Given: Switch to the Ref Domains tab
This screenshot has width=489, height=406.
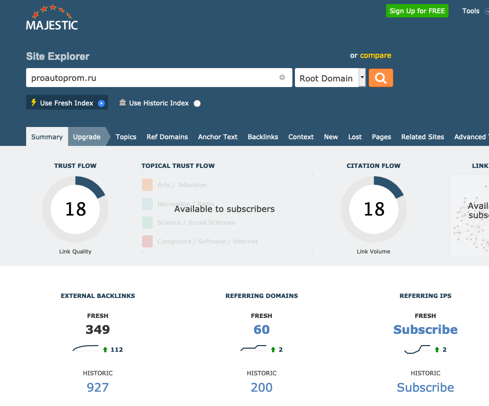Looking at the screenshot, I should (x=167, y=137).
